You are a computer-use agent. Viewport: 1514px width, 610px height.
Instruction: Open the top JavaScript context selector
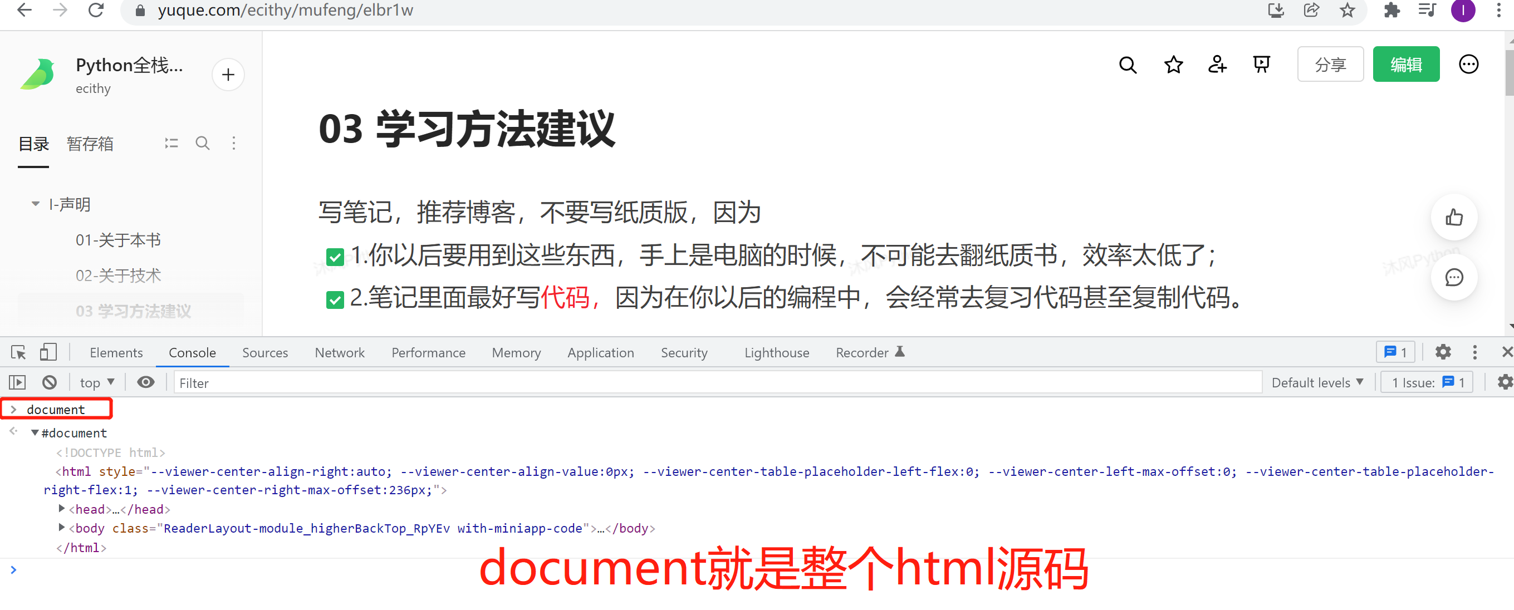[x=97, y=382]
